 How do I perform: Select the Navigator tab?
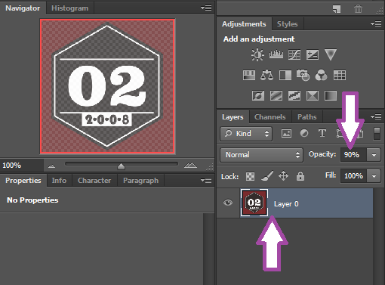tap(23, 8)
